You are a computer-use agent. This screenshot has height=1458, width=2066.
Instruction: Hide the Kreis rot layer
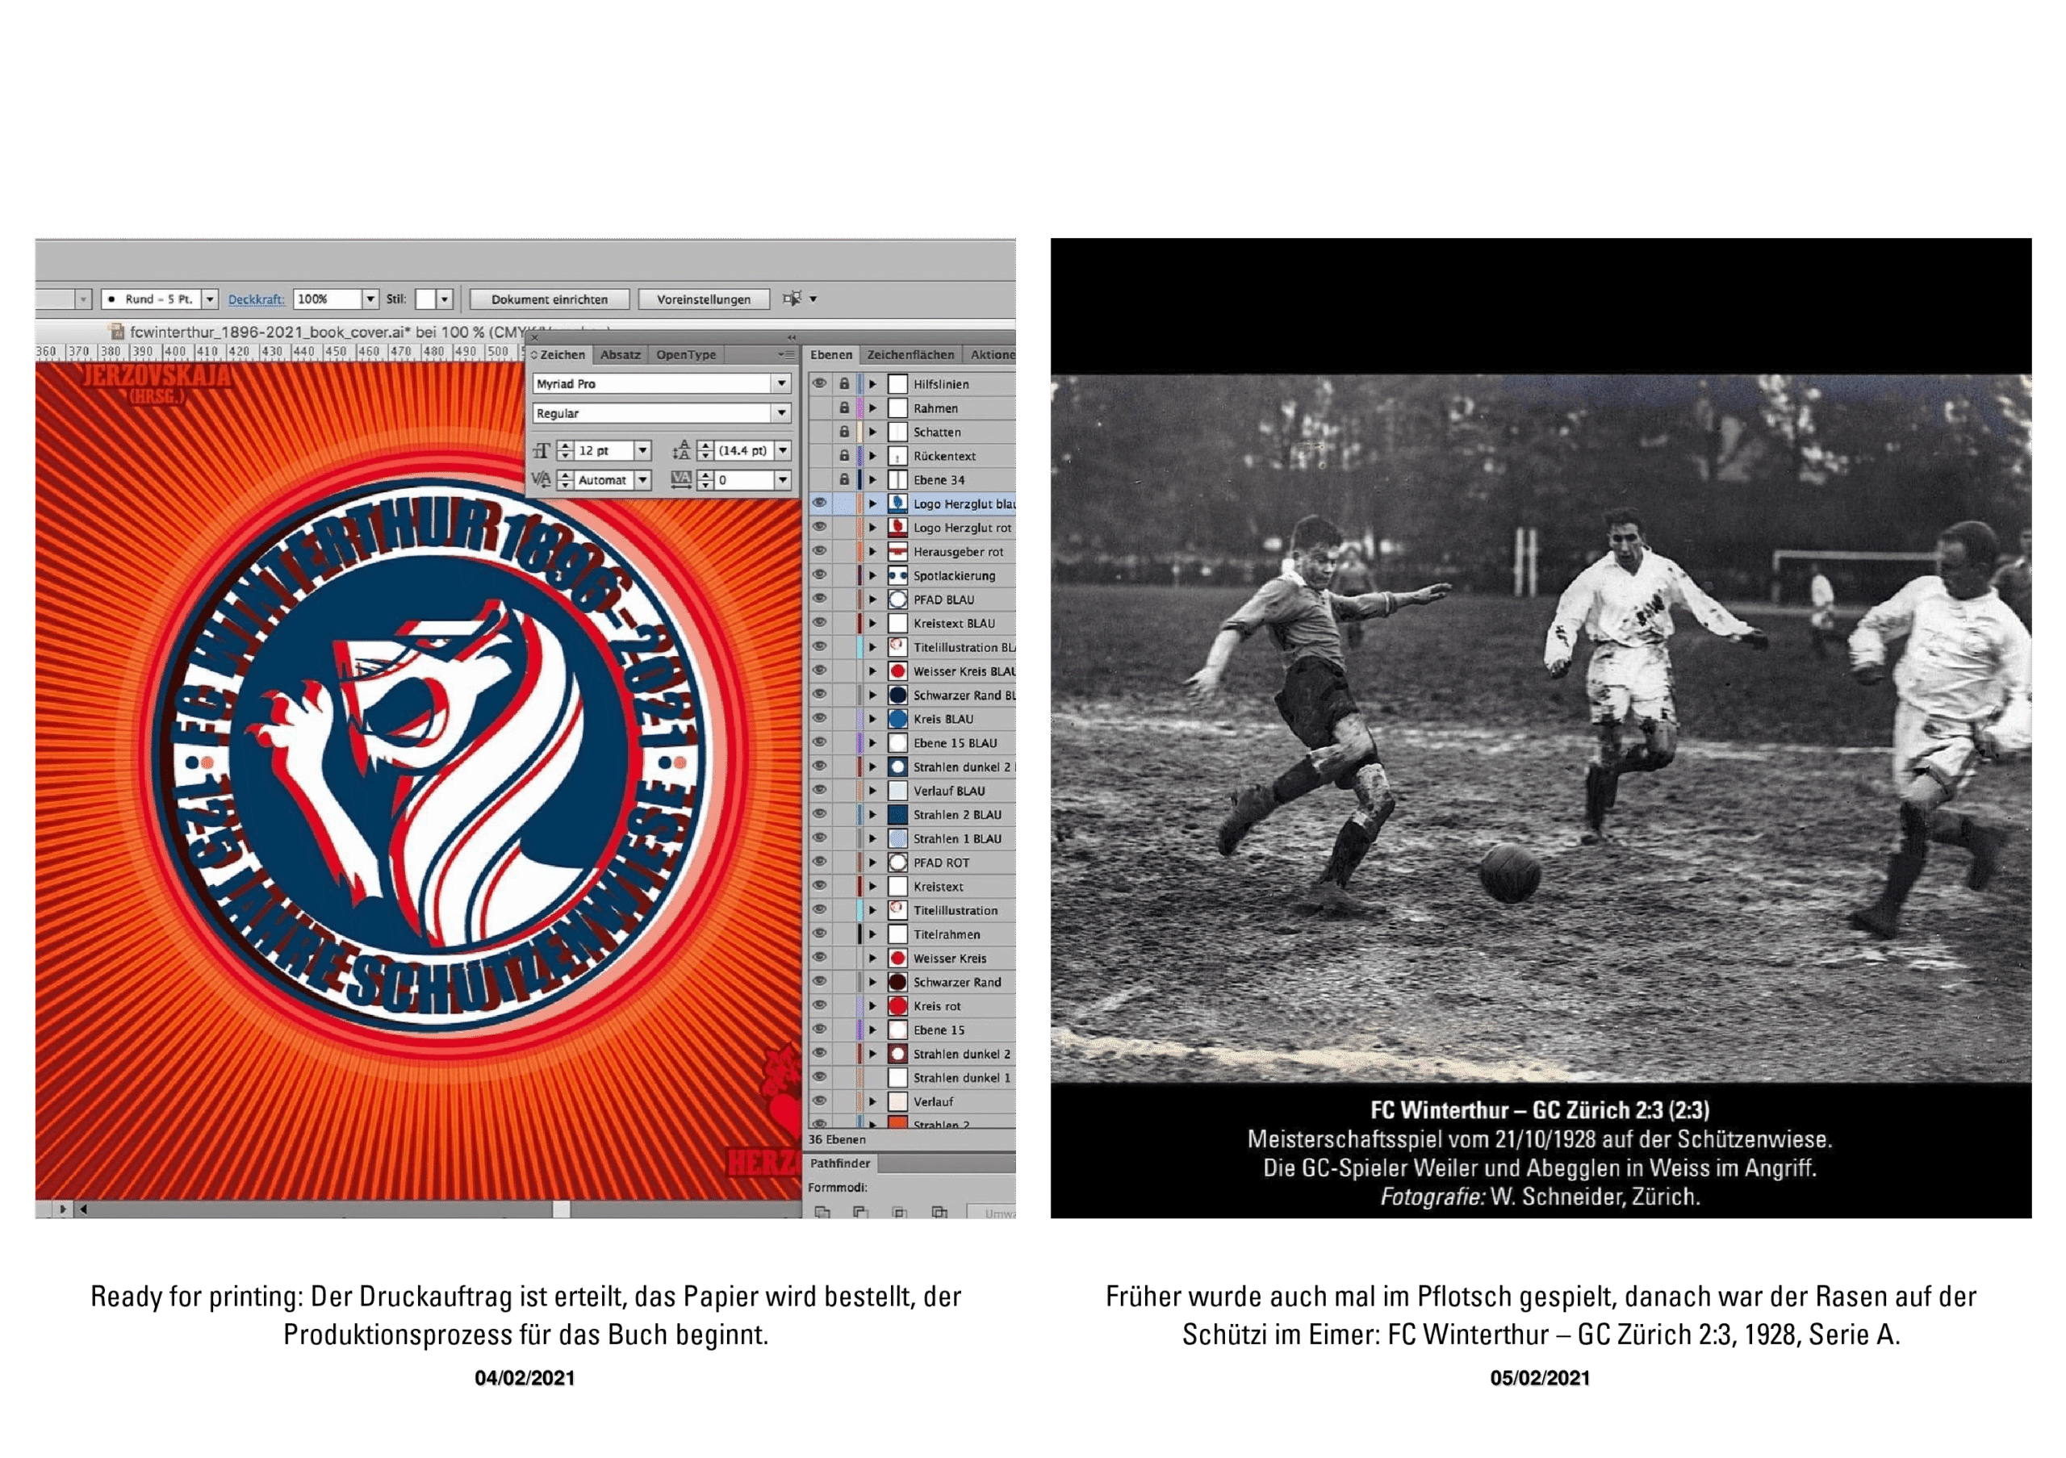819,1005
